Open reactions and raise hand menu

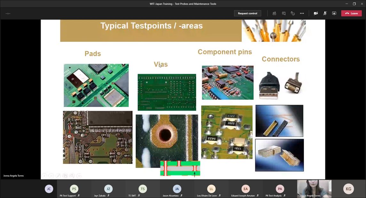pos(293,13)
